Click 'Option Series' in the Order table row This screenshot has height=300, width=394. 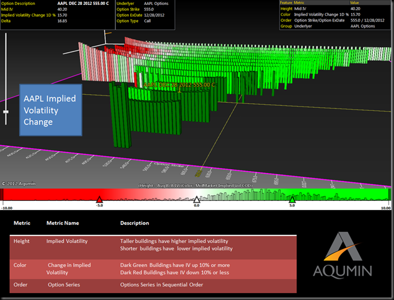pyautogui.click(x=64, y=285)
